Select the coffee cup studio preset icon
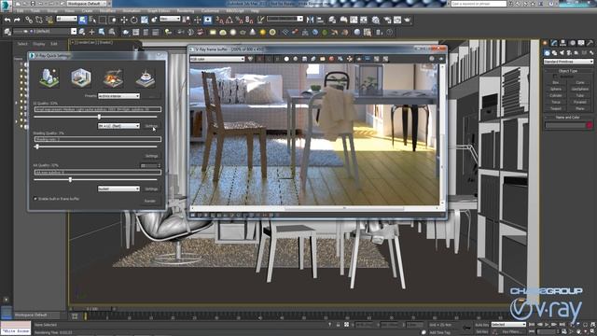597x336 pixels. click(x=146, y=77)
